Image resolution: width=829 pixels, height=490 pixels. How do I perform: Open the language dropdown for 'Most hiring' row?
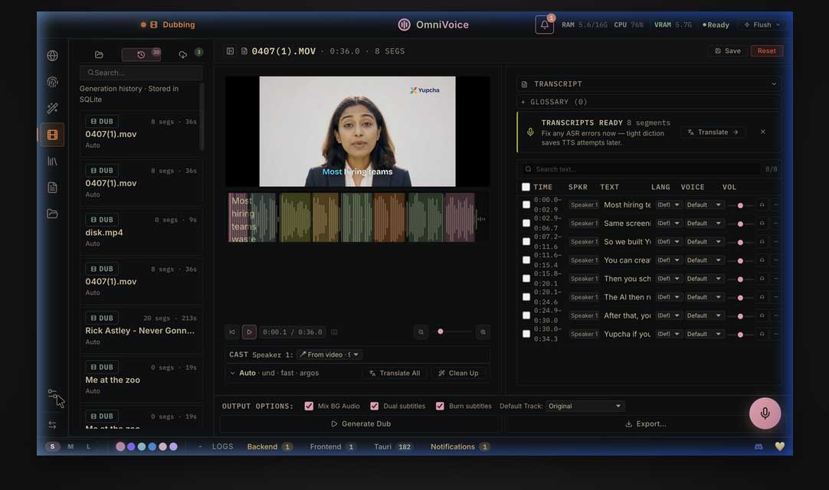coord(668,205)
